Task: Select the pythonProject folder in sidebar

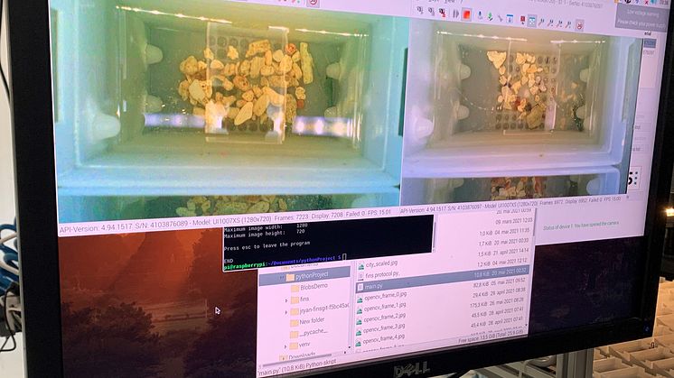Action: pos(308,273)
